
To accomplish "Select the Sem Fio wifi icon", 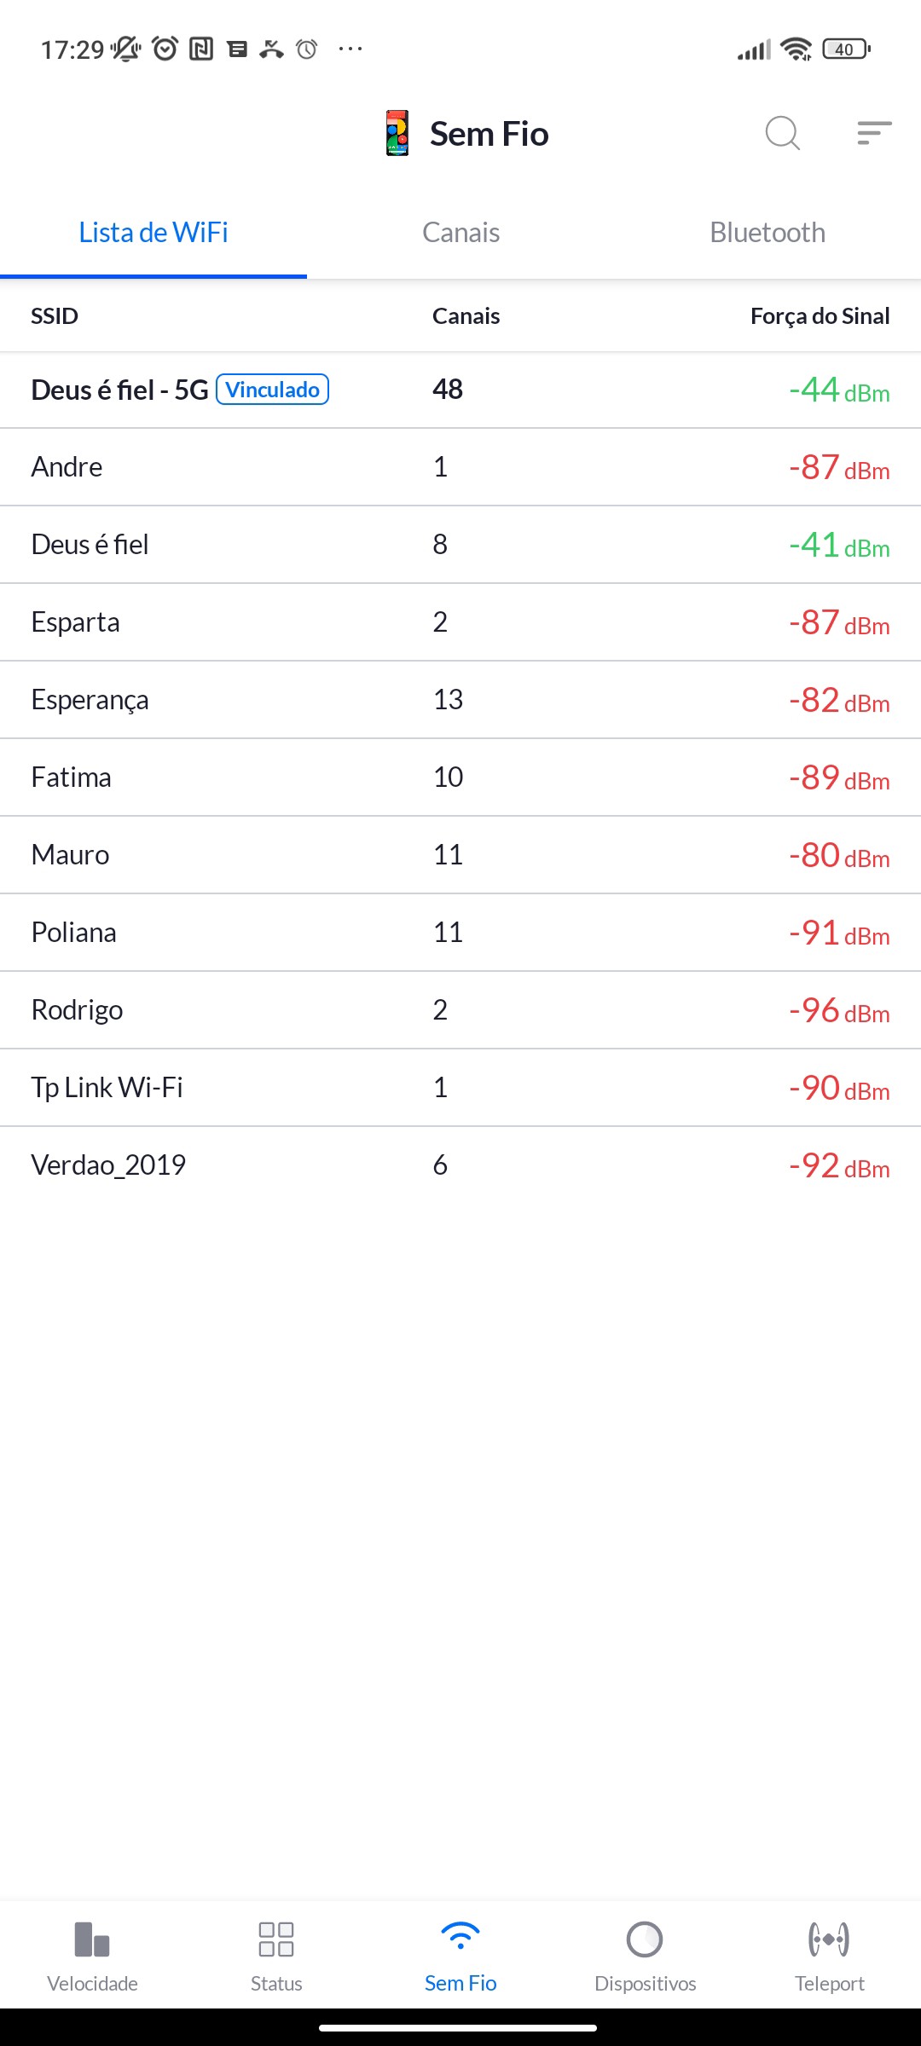I will pos(460,1938).
